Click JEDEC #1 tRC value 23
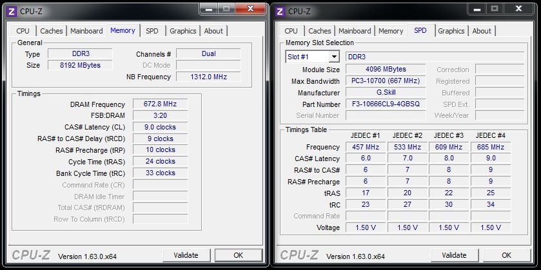Screen dimensions: 541x270 [366, 204]
